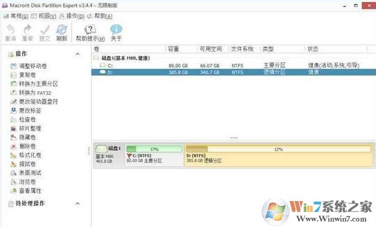Click 健康(活动,系统,引导) status cell
The height and width of the screenshot is (227, 376).
tap(334, 65)
